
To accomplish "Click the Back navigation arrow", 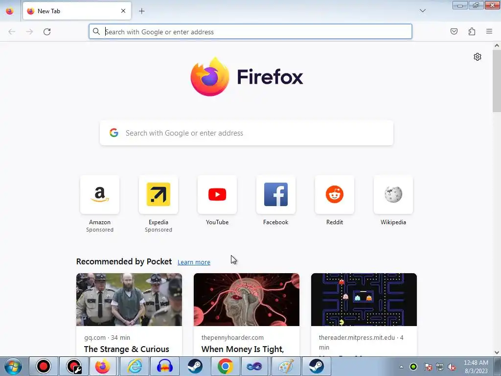I will 12,32.
